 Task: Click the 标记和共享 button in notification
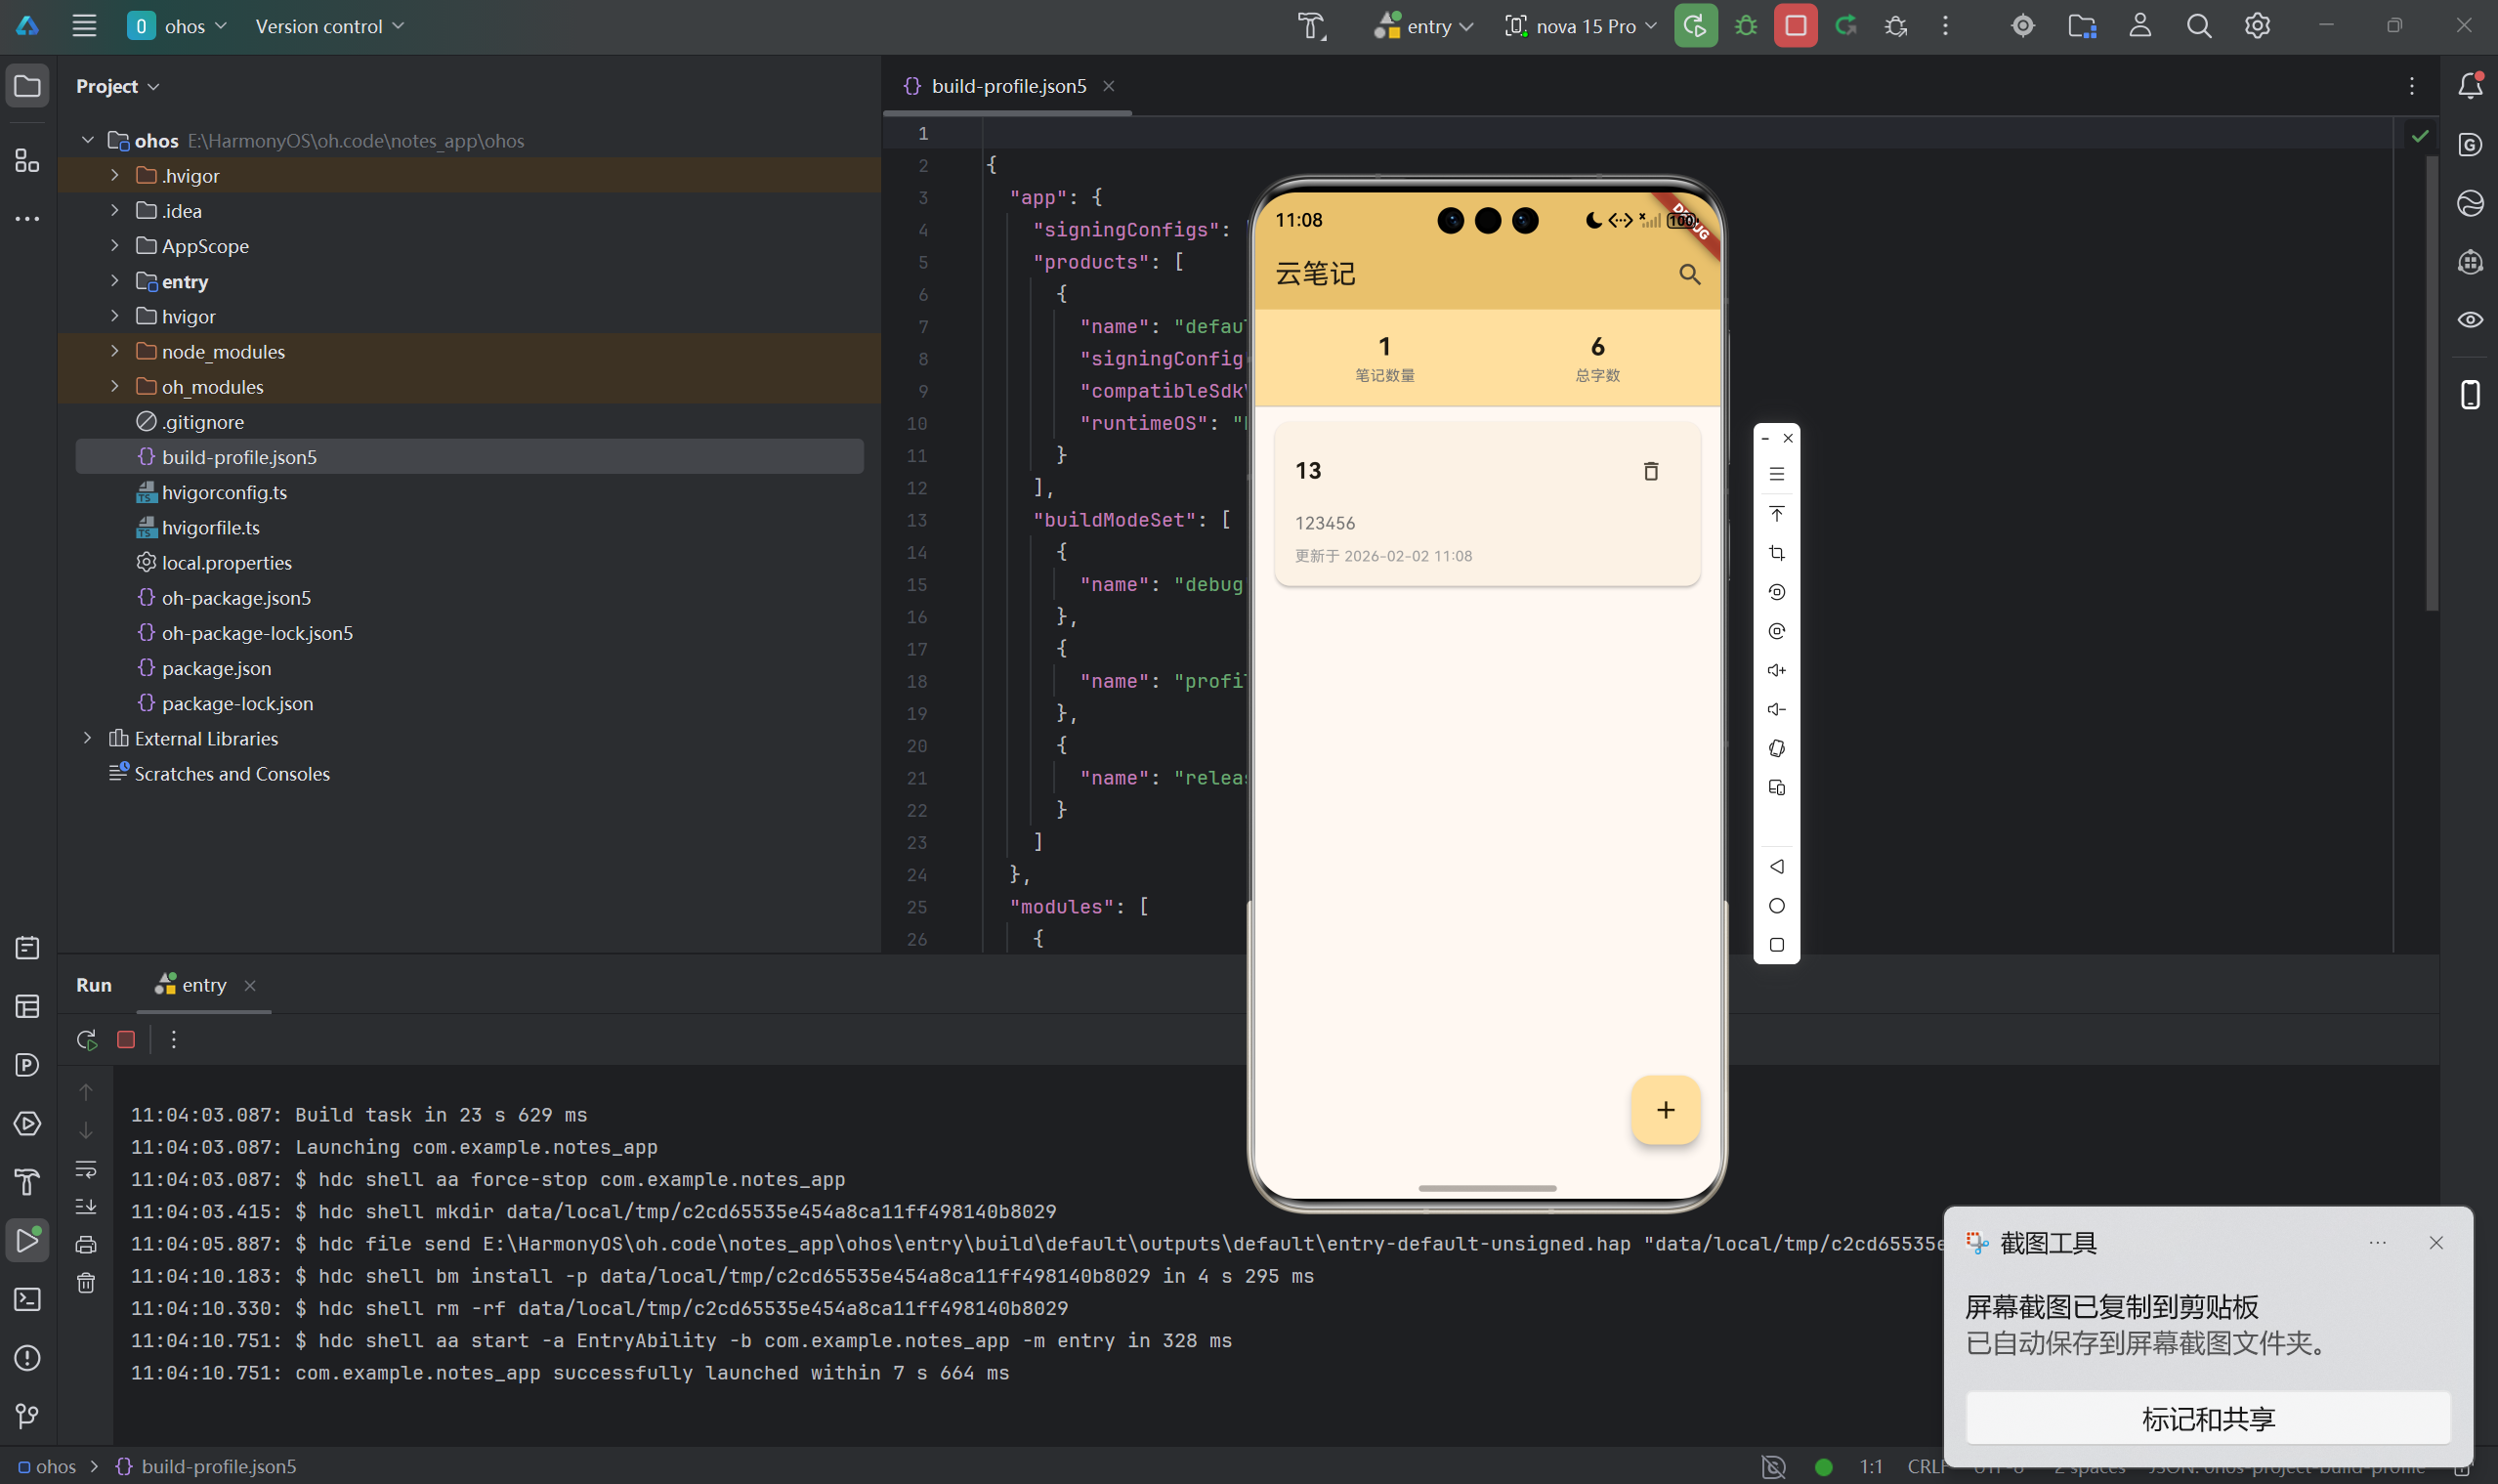2208,1418
